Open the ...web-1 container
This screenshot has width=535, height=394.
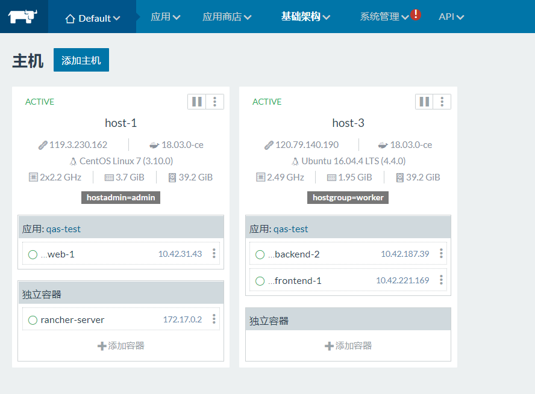58,254
